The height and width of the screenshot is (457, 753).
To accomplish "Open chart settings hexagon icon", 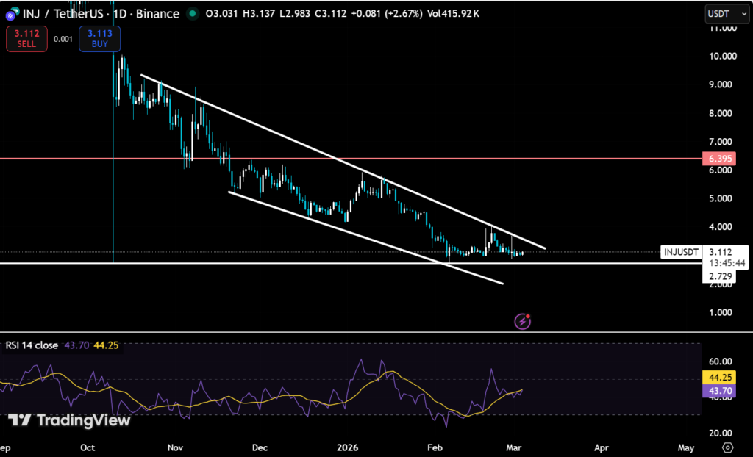I will (x=727, y=447).
